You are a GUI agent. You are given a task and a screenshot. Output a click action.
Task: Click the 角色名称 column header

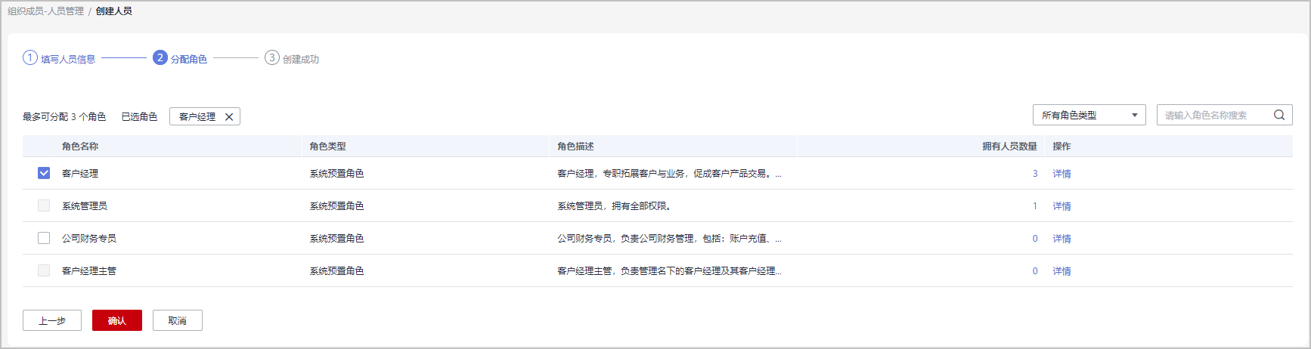(x=80, y=147)
